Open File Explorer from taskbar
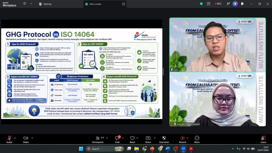Image resolution: width=272 pixels, height=153 pixels. coord(137,149)
